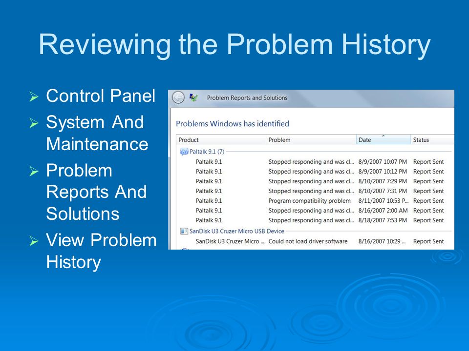Sort by the Problem column header
Screen dimensions: 469x351
point(311,140)
